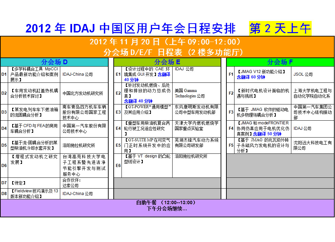
Task: Click "IDAJ-China 公司" in row D1
Action: (77, 74)
